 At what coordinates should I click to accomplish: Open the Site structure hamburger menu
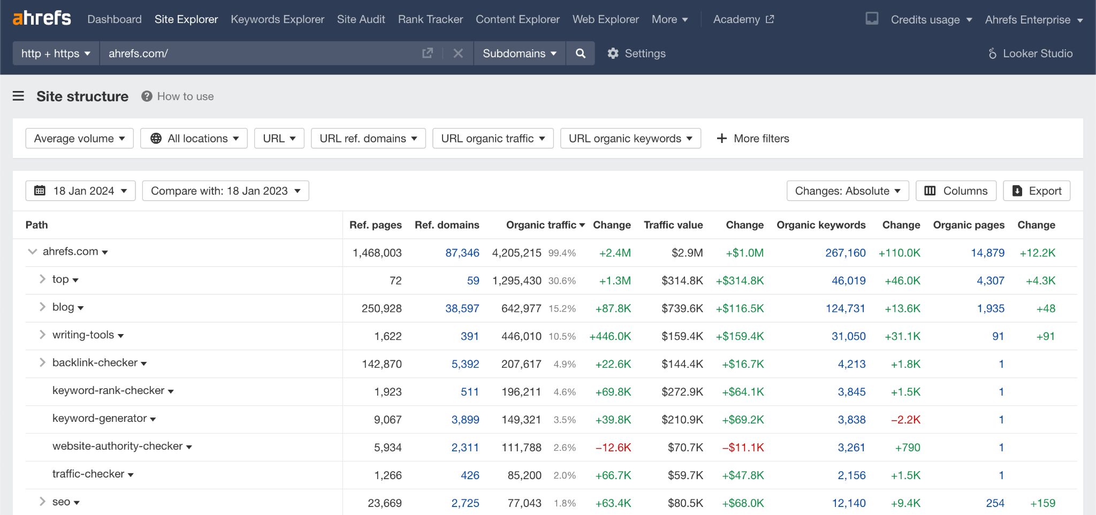tap(18, 96)
